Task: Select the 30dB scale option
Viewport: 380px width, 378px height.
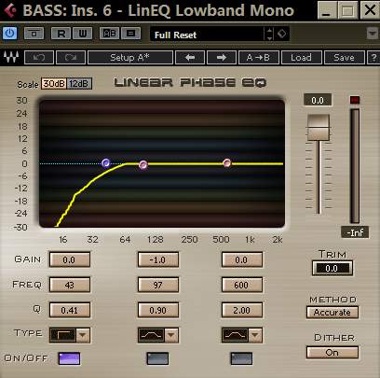Action: pyautogui.click(x=54, y=84)
